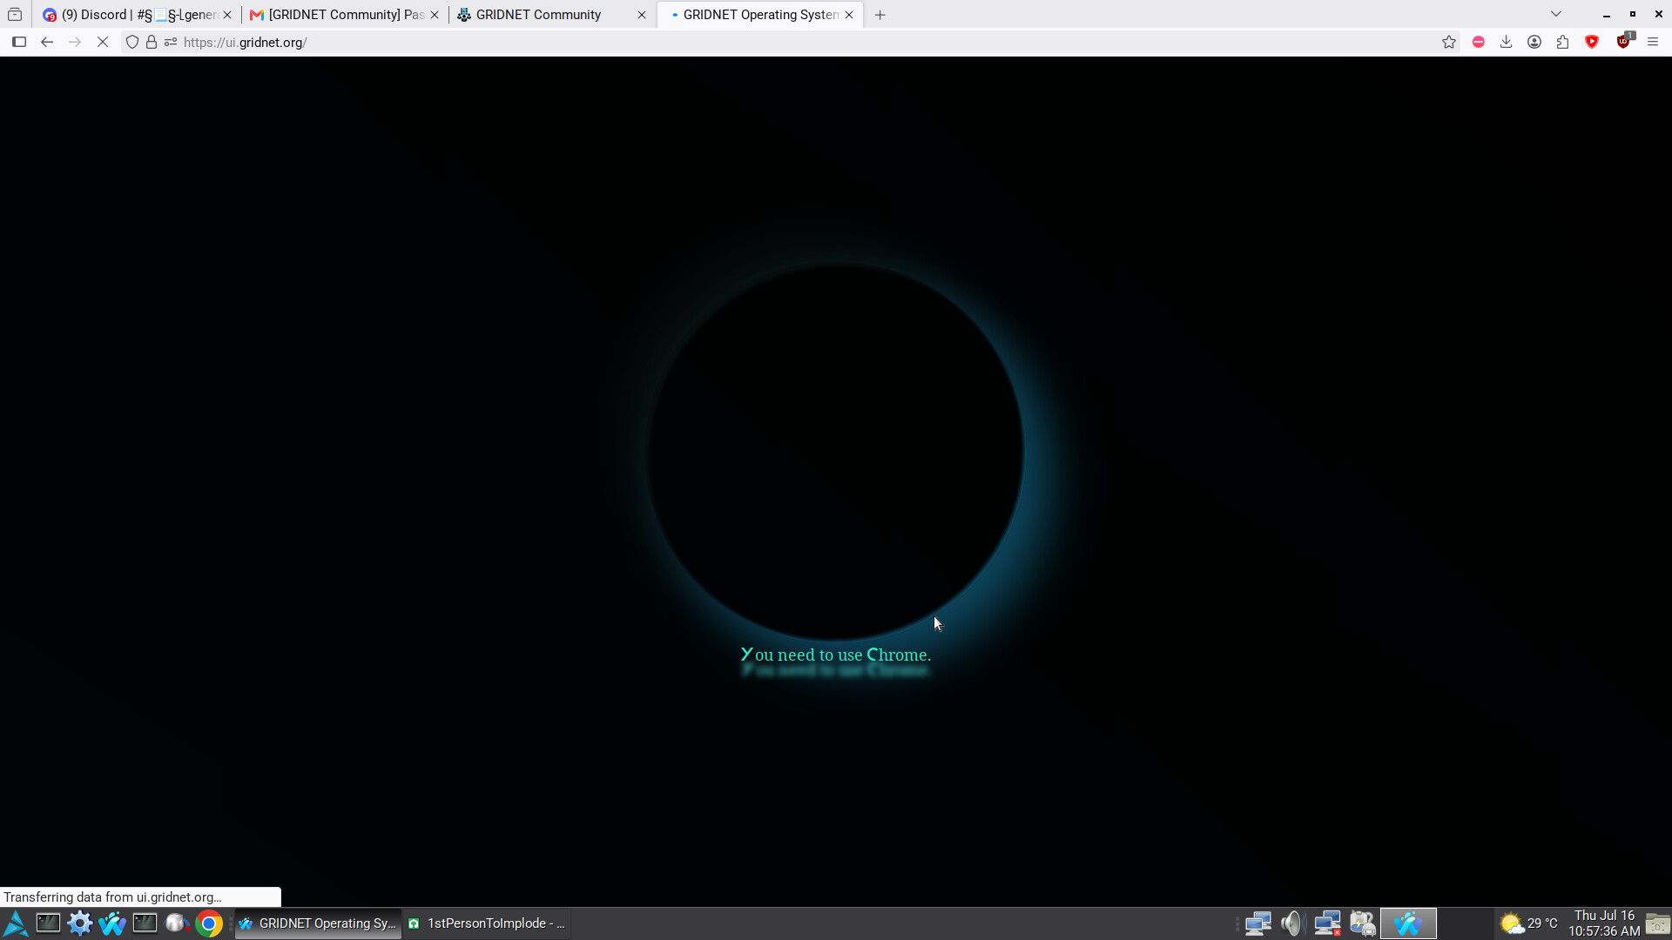The height and width of the screenshot is (940, 1672).
Task: Go forward one page
Action: pos(75,42)
